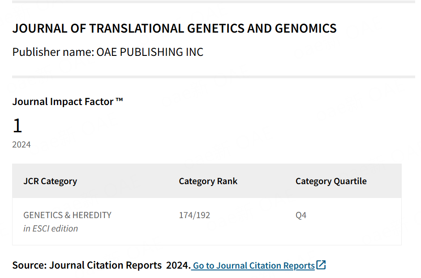Select the 174/192 rank value
Image resolution: width=421 pixels, height=278 pixels.
click(x=194, y=215)
